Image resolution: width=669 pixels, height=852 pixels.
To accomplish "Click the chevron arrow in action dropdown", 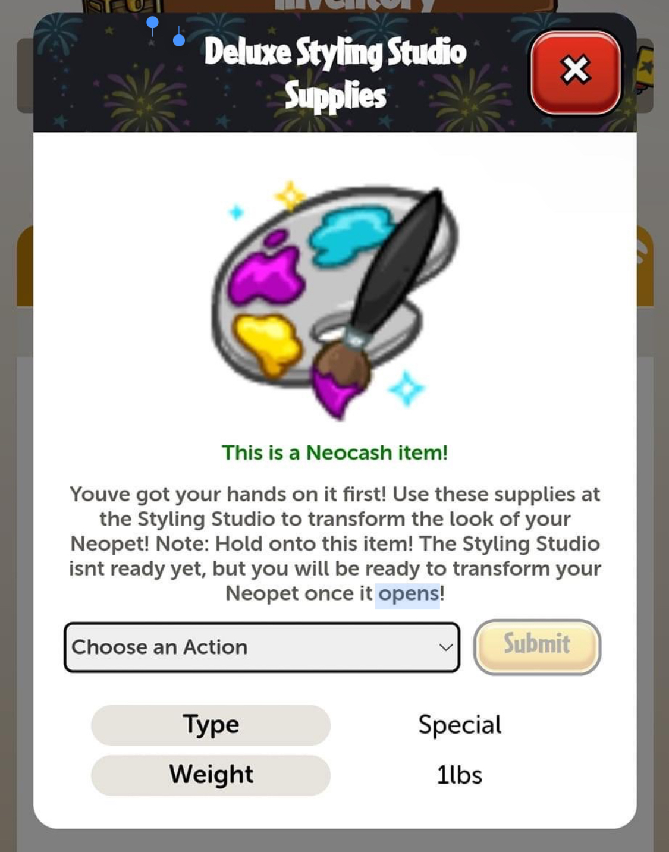I will (446, 647).
